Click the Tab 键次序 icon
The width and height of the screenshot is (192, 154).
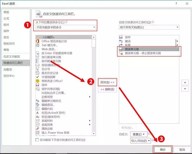37,45
